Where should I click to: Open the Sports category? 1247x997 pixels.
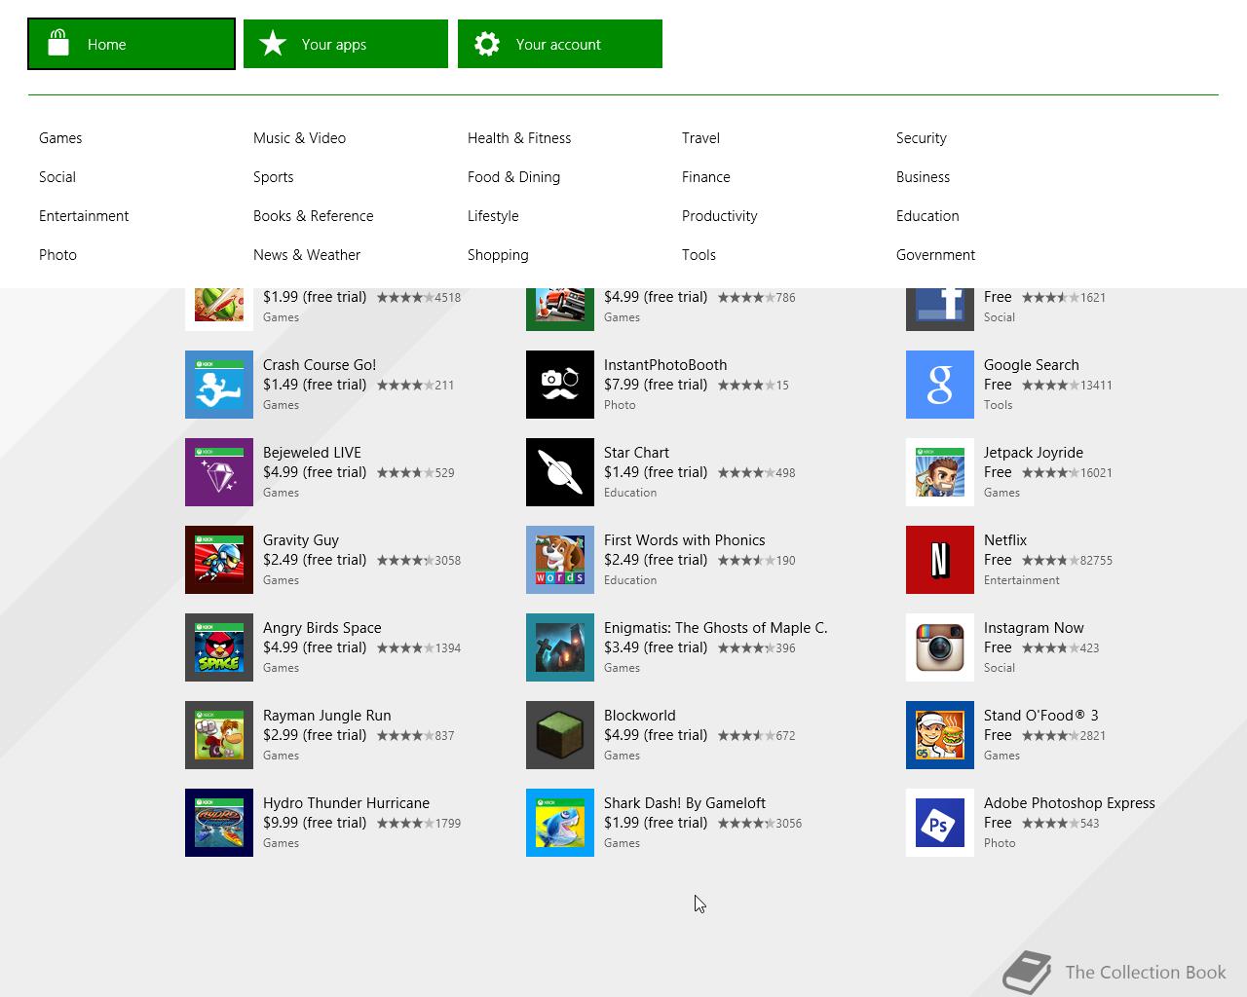273,177
